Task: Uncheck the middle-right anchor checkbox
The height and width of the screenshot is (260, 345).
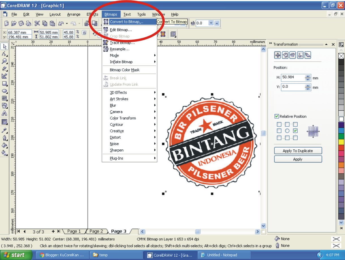Action: [x=295, y=131]
